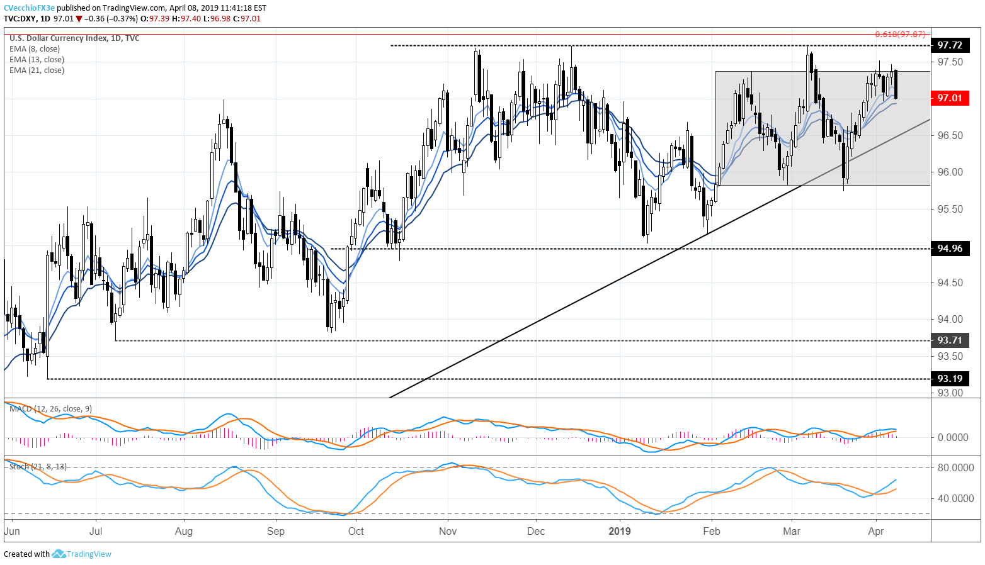Click the red down-arrow change indicator
The width and height of the screenshot is (985, 565).
pyautogui.click(x=79, y=19)
